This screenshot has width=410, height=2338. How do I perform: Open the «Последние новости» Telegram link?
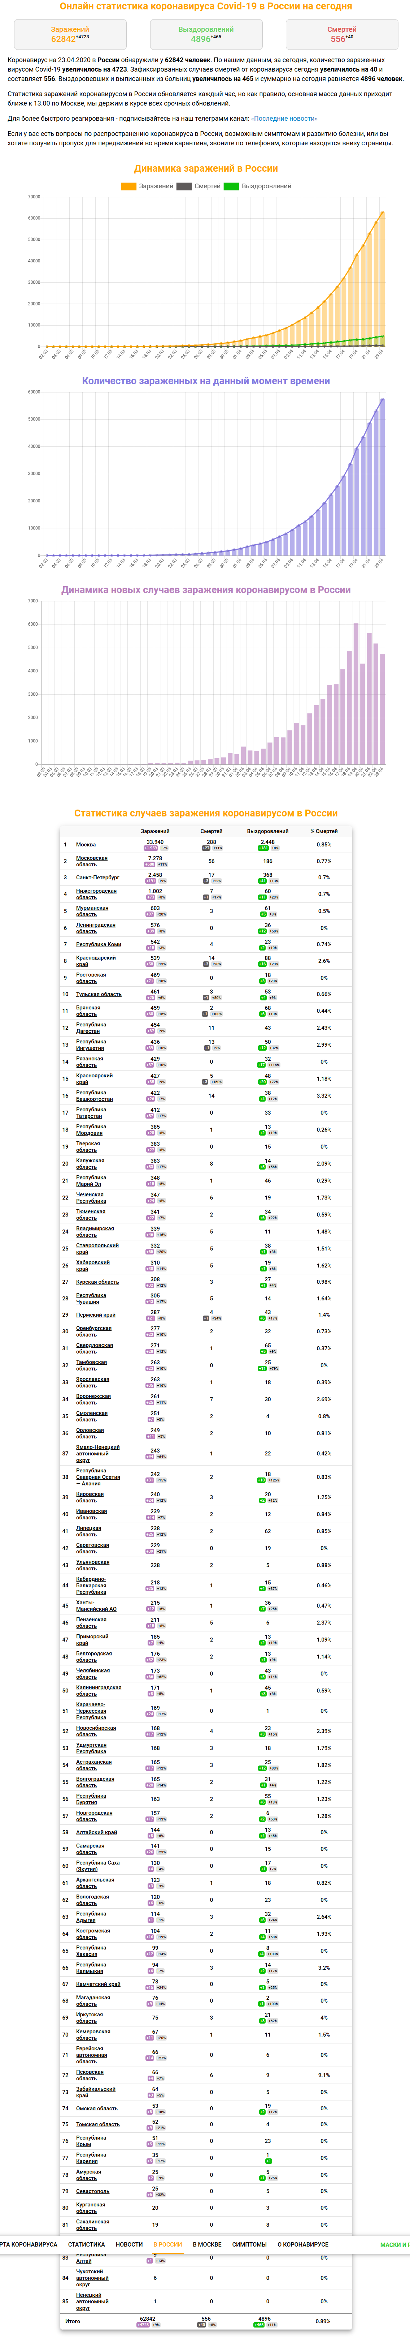tap(285, 118)
